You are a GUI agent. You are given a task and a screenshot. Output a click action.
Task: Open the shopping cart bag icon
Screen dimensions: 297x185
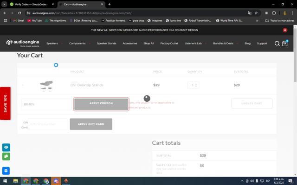pos(285,43)
